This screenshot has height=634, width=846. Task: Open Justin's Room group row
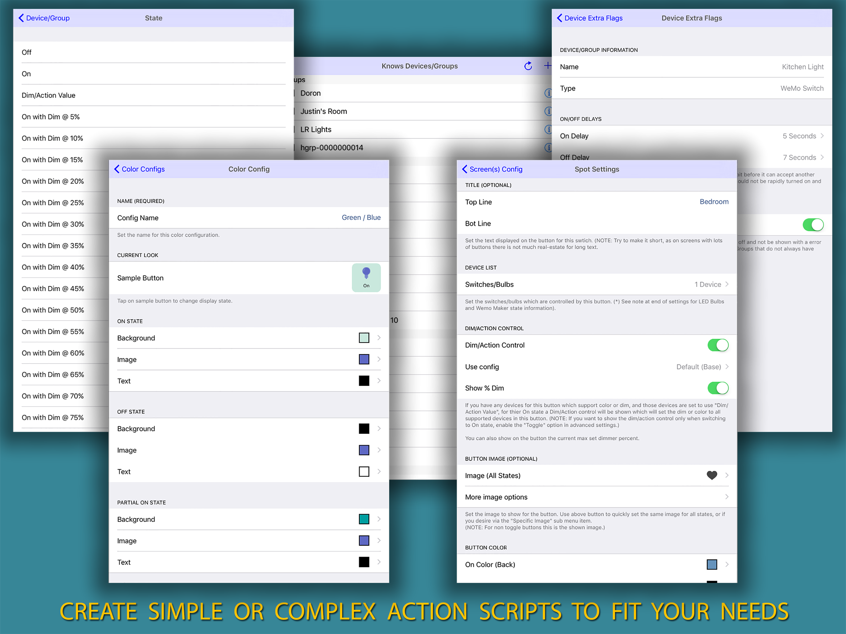(x=423, y=111)
